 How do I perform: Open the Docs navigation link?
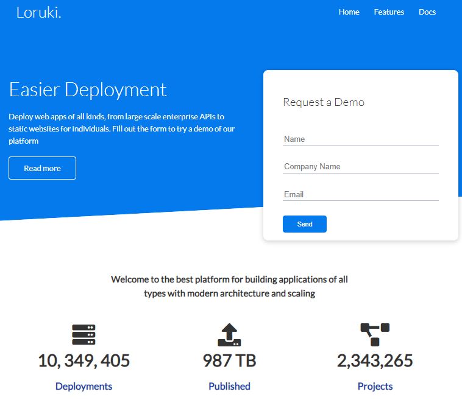[427, 12]
